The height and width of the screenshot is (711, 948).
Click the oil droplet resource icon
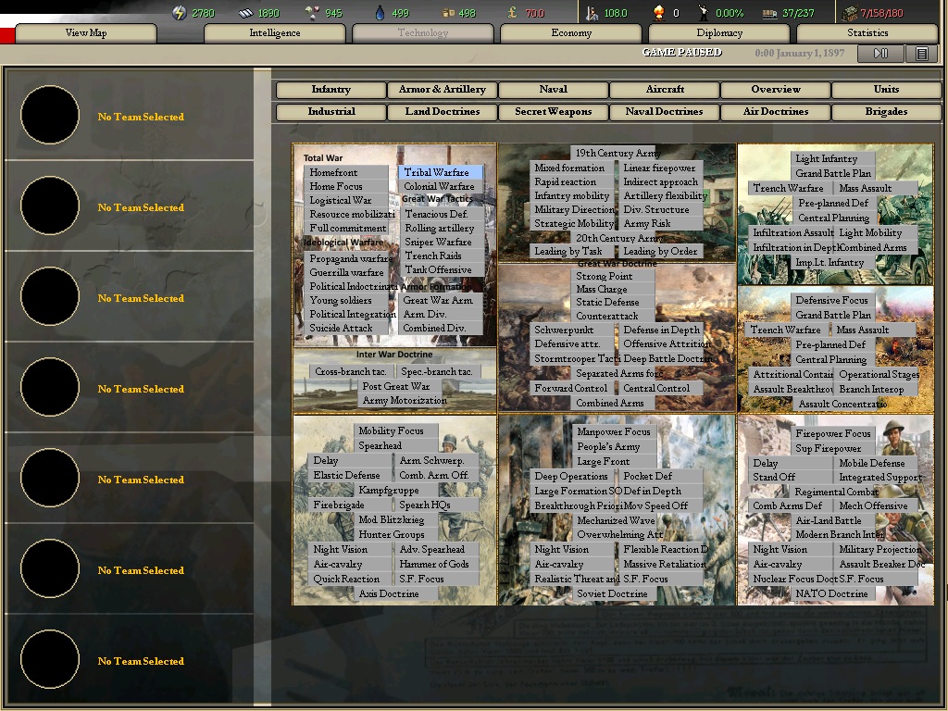pyautogui.click(x=380, y=13)
